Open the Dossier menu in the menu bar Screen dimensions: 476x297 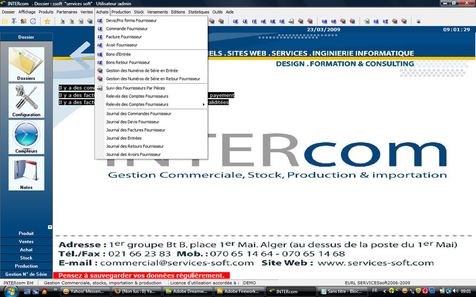pos(8,12)
